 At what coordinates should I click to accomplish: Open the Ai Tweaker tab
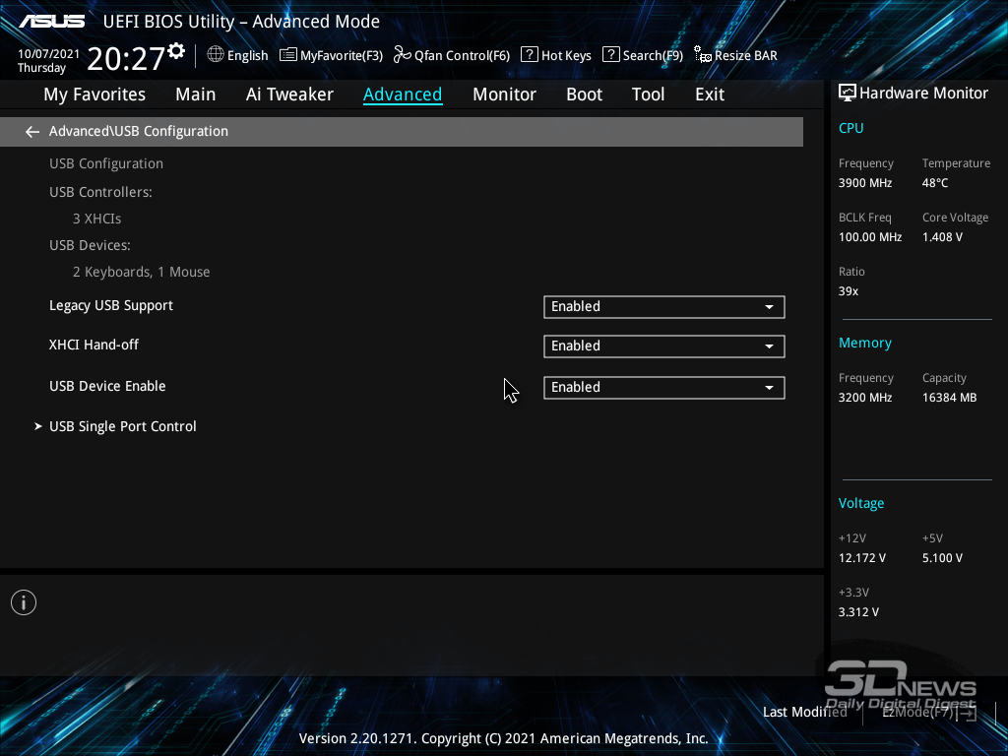click(289, 94)
